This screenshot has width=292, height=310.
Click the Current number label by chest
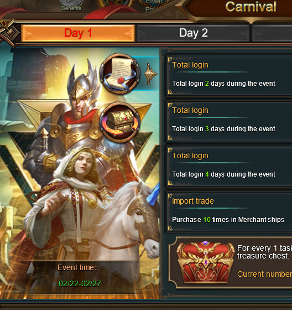(264, 274)
